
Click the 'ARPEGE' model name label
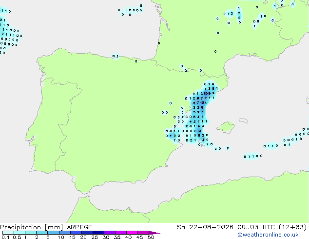pyautogui.click(x=79, y=227)
